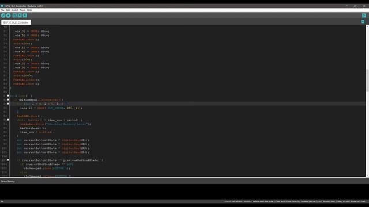Click the 'delay(1000);' code line
This screenshot has width=369, height=207.
(x=24, y=75)
